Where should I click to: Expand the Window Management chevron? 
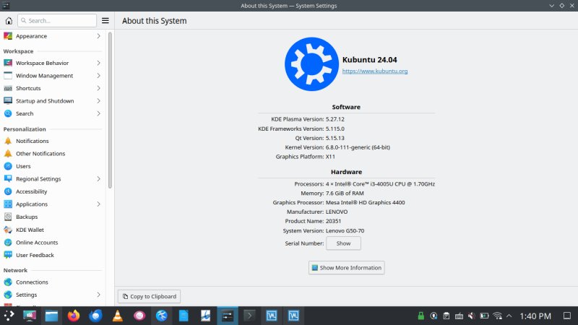tap(98, 76)
